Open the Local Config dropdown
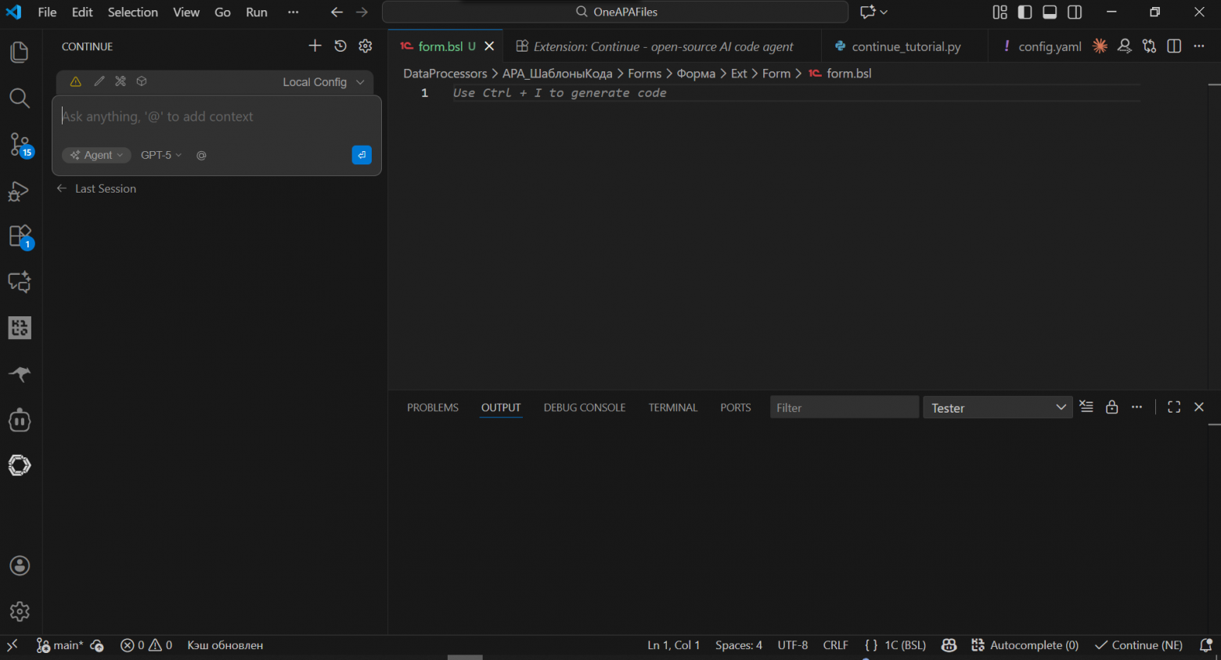1221x660 pixels. click(322, 81)
